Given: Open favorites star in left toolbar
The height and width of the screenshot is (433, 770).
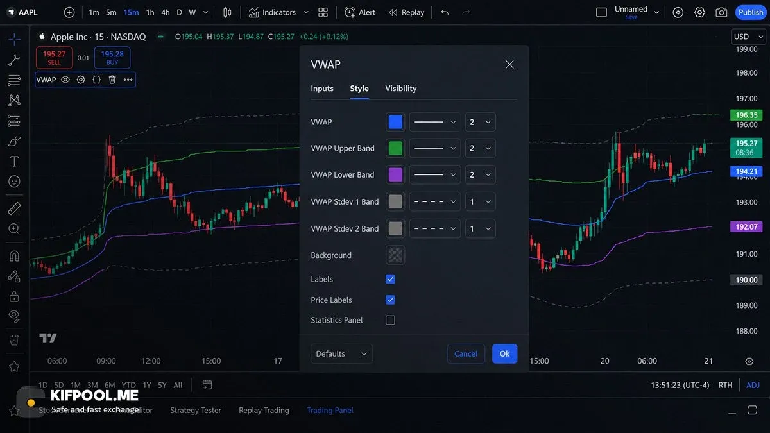Looking at the screenshot, I should pyautogui.click(x=14, y=367).
